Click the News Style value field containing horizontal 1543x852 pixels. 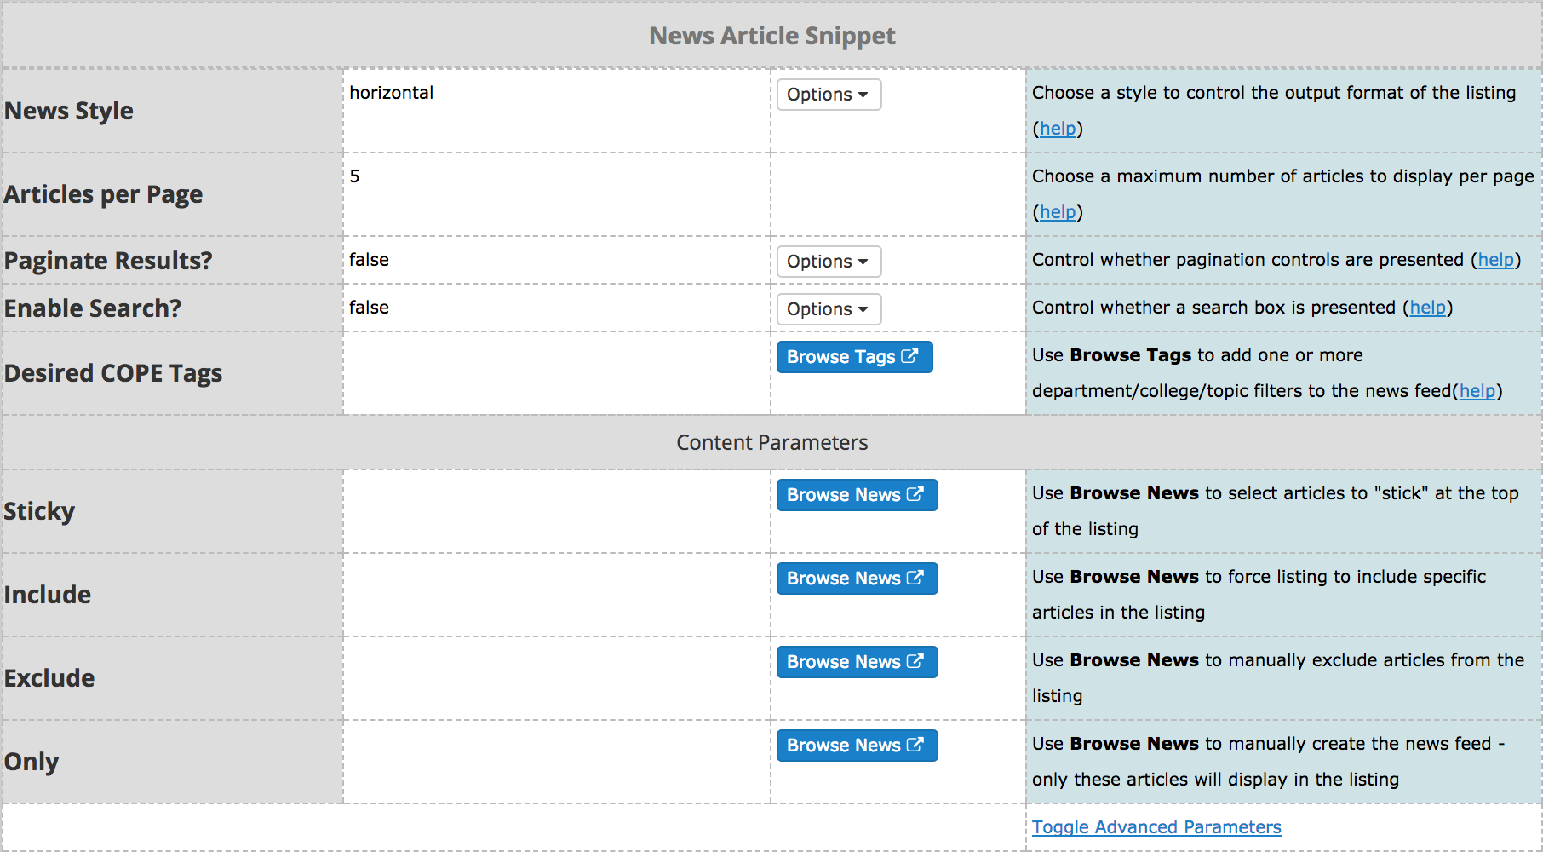(556, 111)
